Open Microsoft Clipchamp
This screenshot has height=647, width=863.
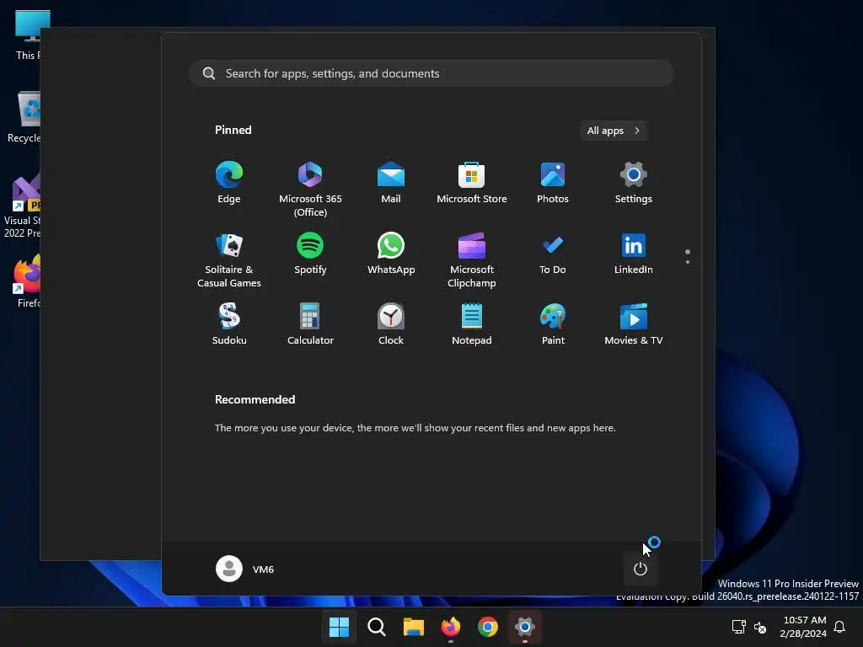tap(472, 259)
